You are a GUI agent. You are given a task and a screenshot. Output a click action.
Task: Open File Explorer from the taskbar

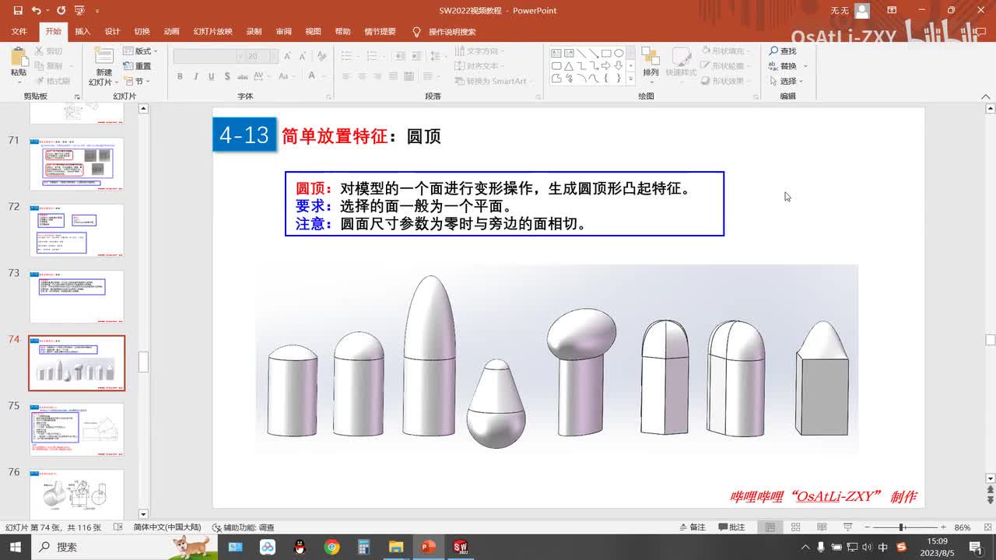pos(395,547)
